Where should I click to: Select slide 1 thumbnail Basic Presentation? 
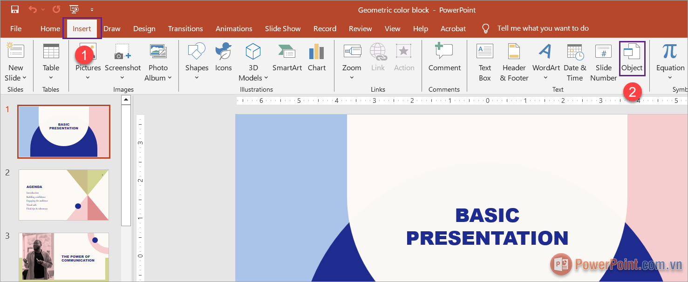point(64,131)
